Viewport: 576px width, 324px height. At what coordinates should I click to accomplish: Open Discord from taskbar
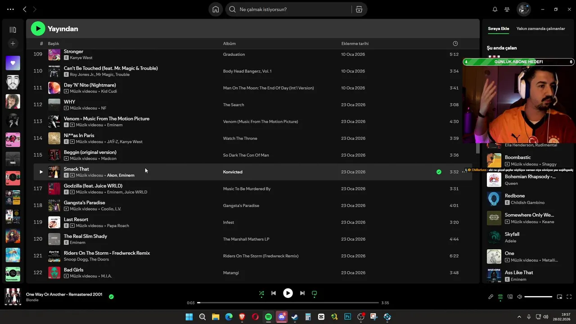[x=282, y=317]
